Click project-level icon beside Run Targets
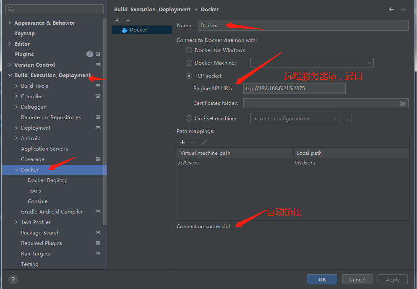Screen dimensions: 417x289 [98, 253]
